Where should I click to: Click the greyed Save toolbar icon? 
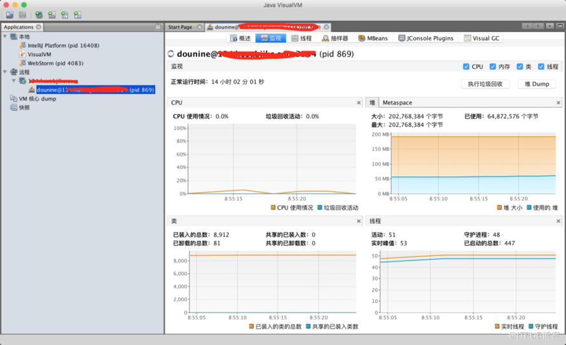(22, 15)
